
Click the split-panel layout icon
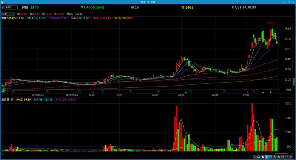tap(271, 157)
